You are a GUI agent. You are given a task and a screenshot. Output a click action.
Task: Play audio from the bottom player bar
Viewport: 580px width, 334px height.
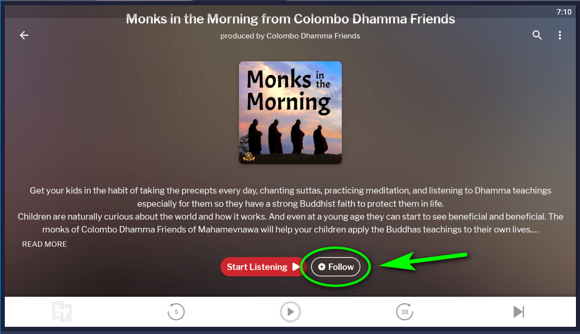pos(291,312)
